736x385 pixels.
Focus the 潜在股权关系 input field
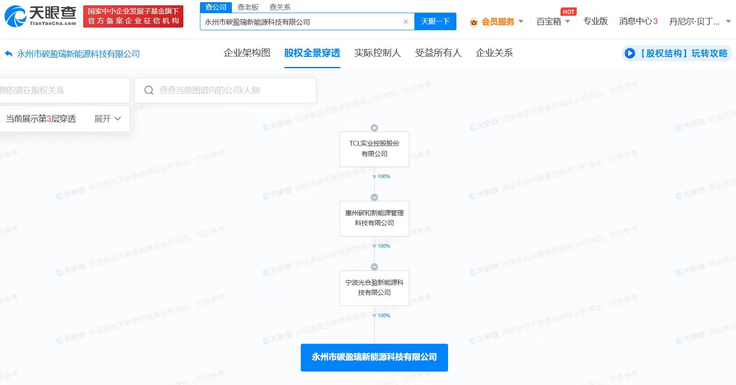65,90
